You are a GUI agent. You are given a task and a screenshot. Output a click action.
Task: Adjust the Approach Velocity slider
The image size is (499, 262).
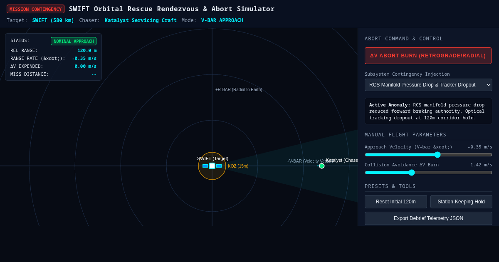(x=428, y=155)
